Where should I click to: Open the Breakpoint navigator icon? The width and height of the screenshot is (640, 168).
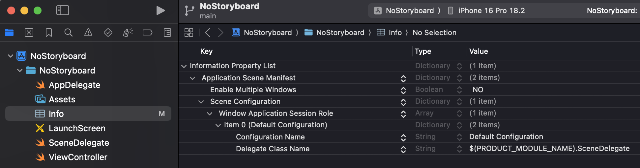[x=147, y=32]
